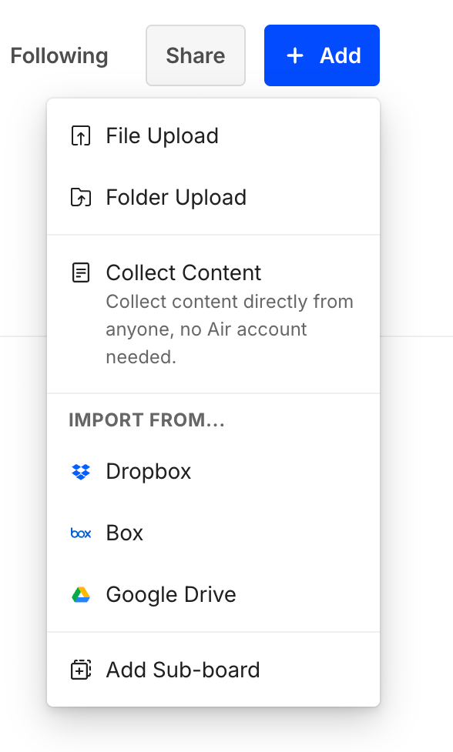Click the Dropbox logo icon
Viewport: 453px width, 752px height.
[x=80, y=471]
